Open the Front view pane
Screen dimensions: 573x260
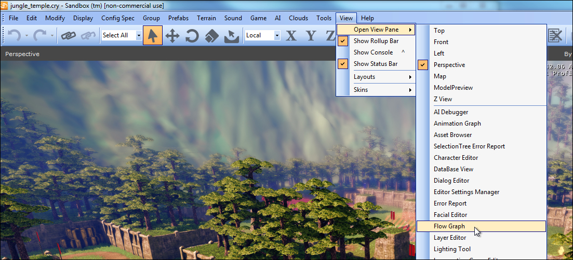pos(481,42)
